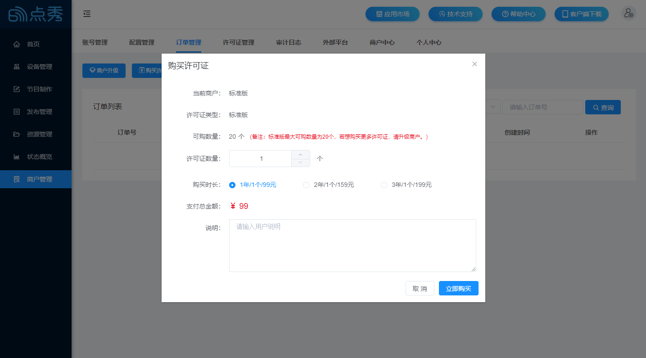Switch to the 配置管理 tab
Viewport: 646px width, 358px height.
[142, 42]
